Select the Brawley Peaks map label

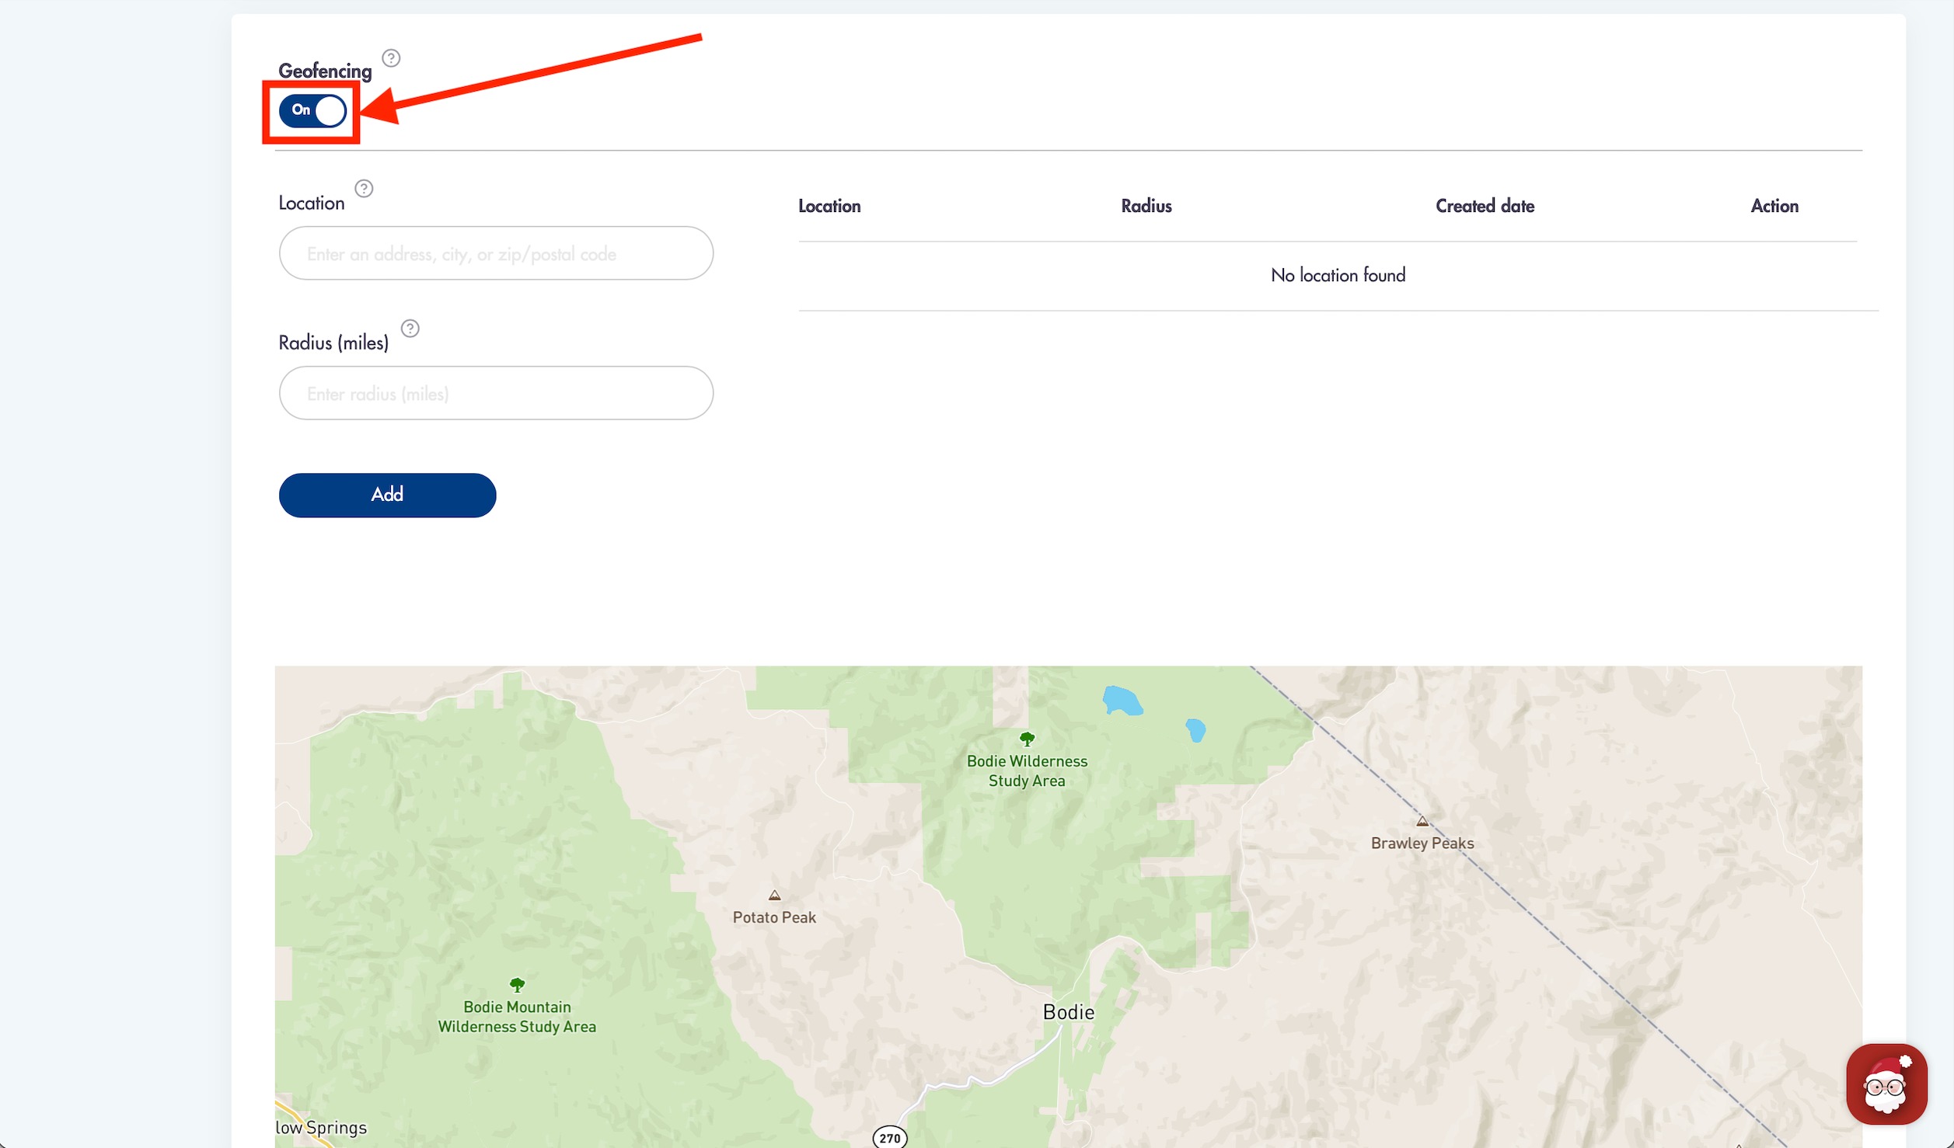coord(1422,843)
